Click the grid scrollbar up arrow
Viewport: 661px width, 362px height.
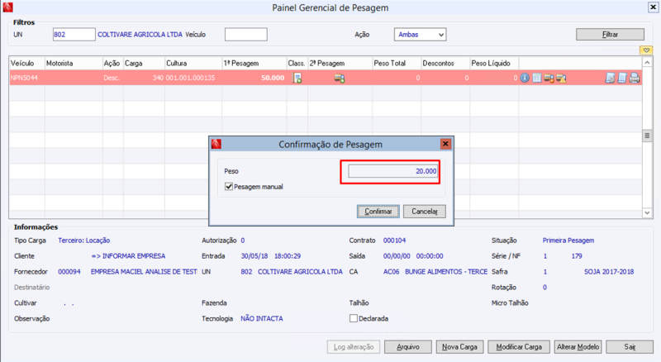(x=647, y=63)
